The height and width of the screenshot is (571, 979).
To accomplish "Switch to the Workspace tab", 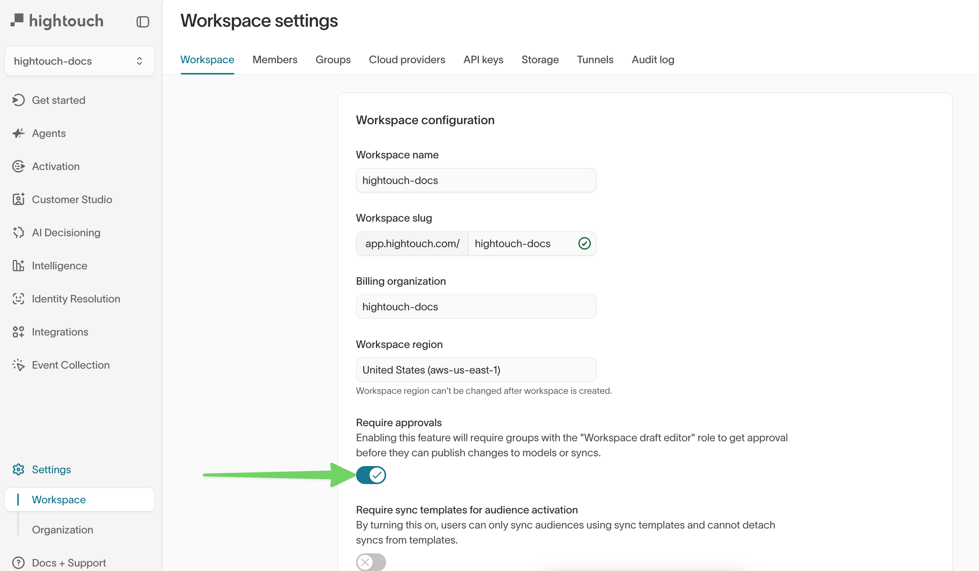I will click(207, 59).
